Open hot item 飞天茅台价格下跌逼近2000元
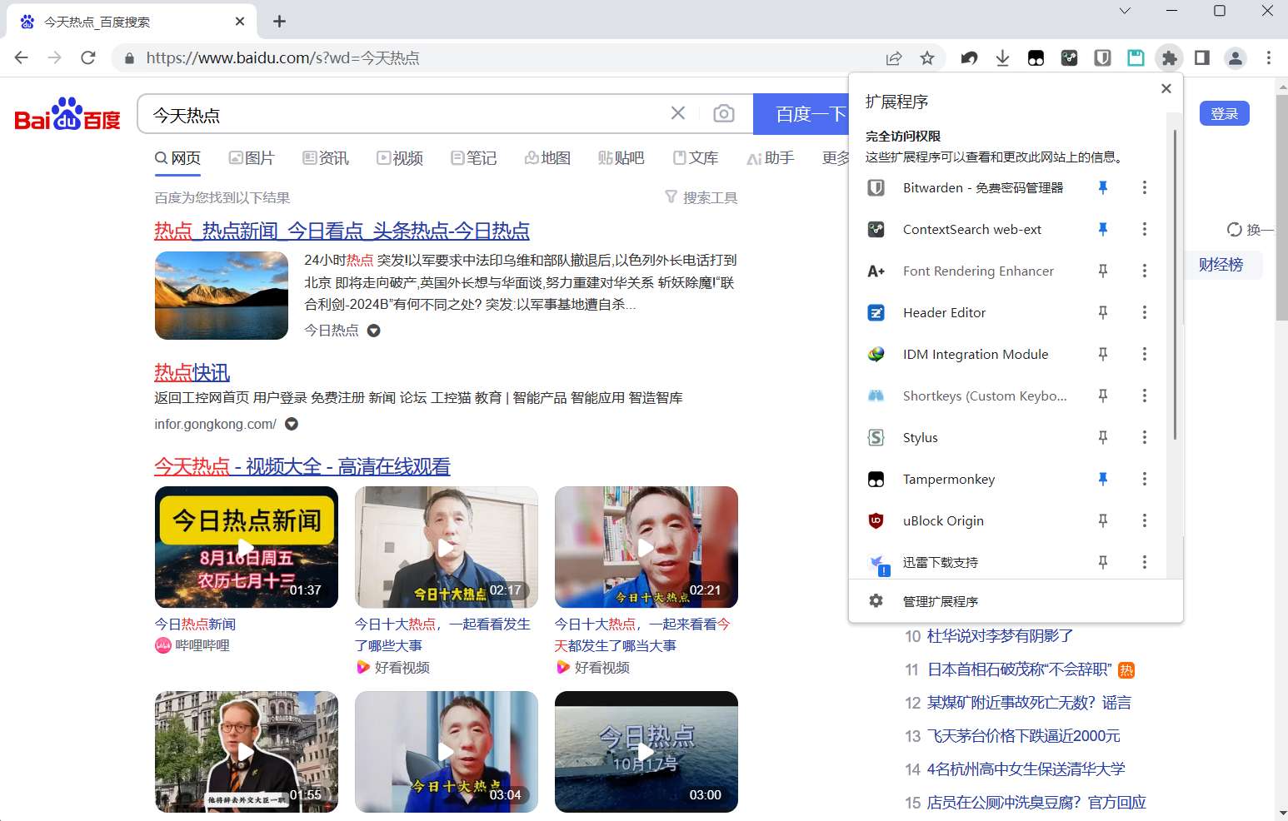Image resolution: width=1288 pixels, height=821 pixels. click(1024, 736)
